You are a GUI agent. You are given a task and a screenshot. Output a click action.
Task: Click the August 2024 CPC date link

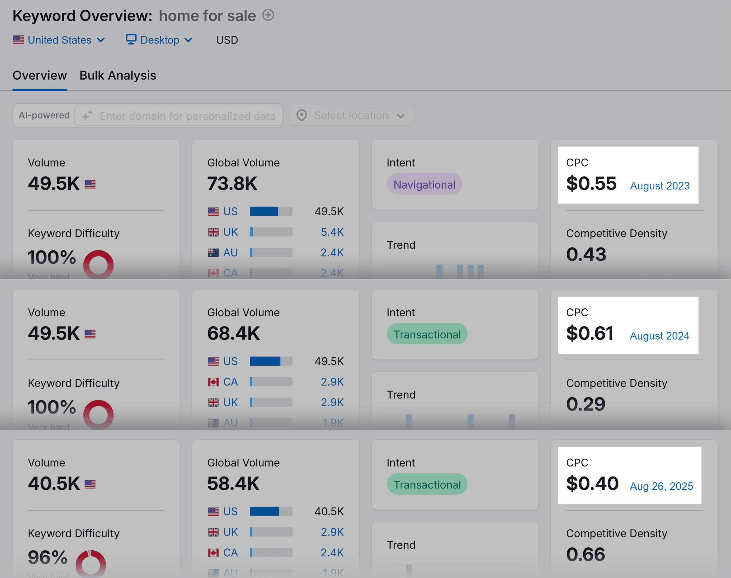pyautogui.click(x=659, y=336)
